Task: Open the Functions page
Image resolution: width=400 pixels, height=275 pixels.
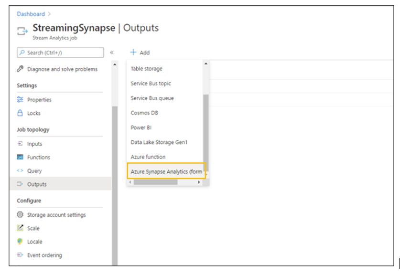Action: point(39,157)
